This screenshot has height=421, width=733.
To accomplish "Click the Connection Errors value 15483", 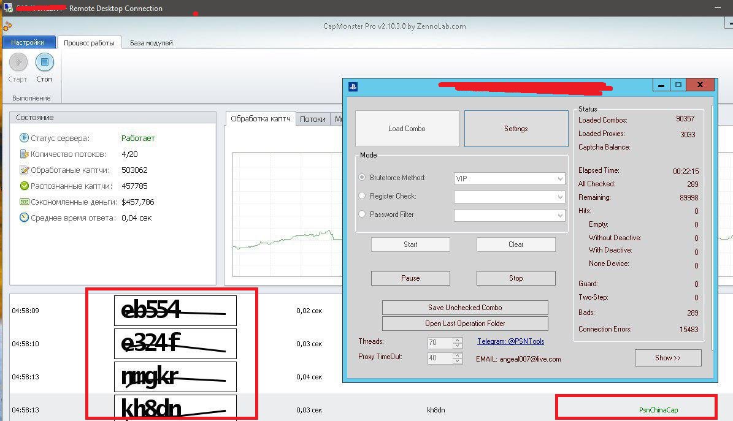I will click(x=689, y=330).
